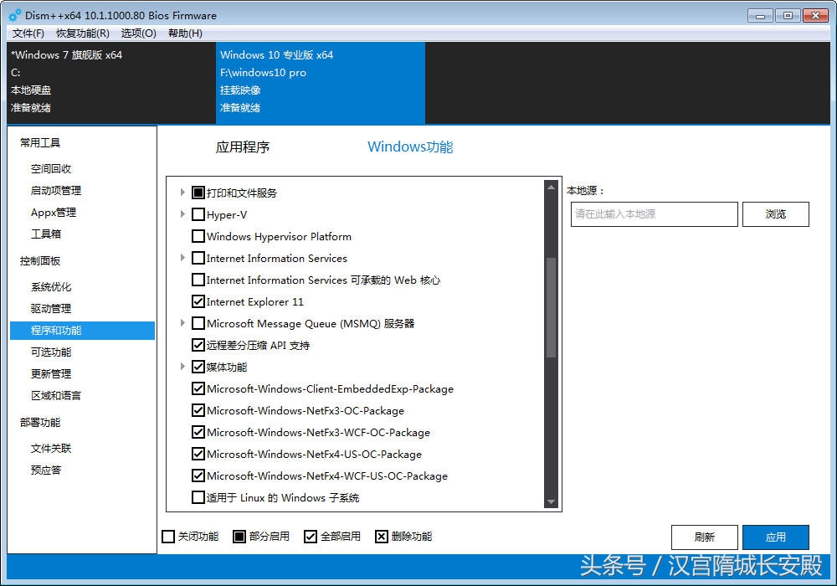Select the Windows 10 专业版 x64 image tile
837x586 pixels.
(x=321, y=82)
